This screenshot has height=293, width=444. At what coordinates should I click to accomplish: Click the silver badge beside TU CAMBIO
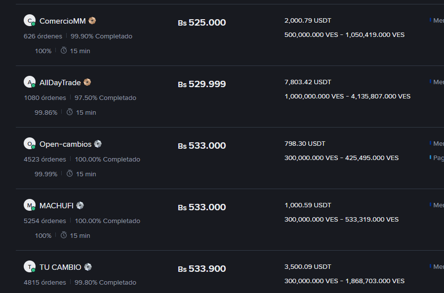click(x=88, y=267)
